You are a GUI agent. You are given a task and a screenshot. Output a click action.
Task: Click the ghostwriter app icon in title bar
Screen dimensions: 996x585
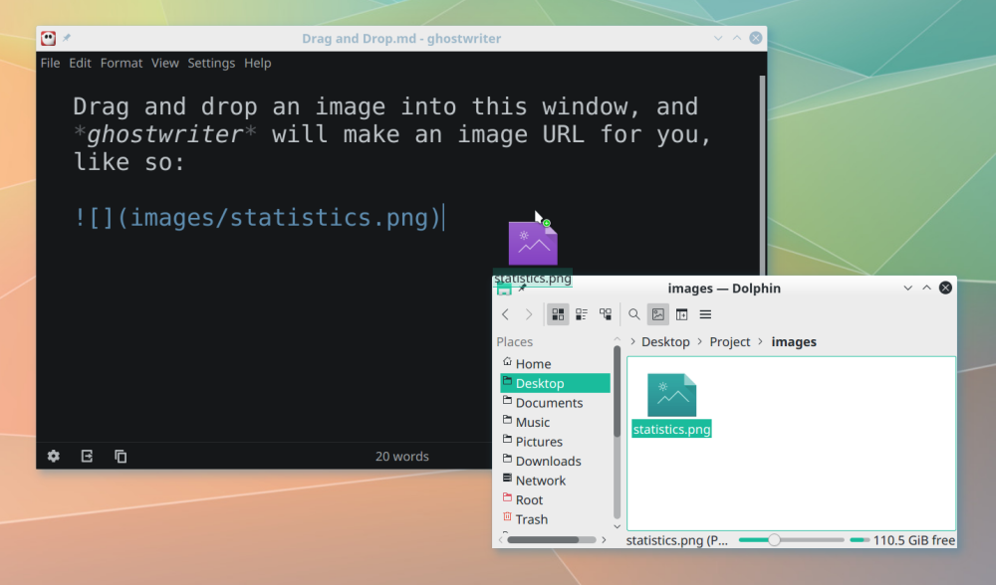tap(48, 38)
